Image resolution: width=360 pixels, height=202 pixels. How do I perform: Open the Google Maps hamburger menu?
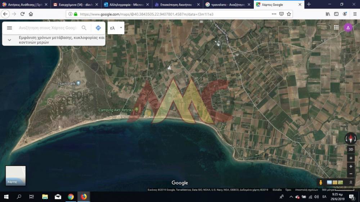(x=9, y=28)
